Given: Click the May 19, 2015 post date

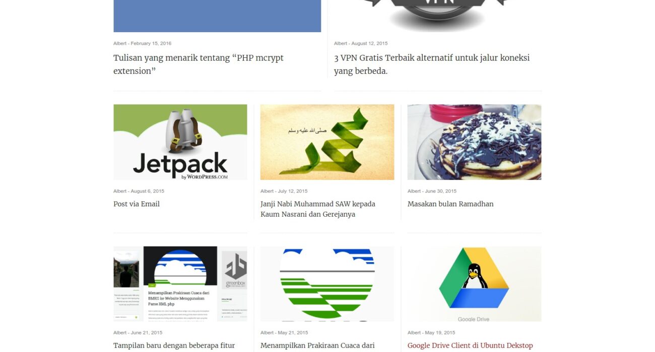Looking at the screenshot, I should tap(440, 333).
